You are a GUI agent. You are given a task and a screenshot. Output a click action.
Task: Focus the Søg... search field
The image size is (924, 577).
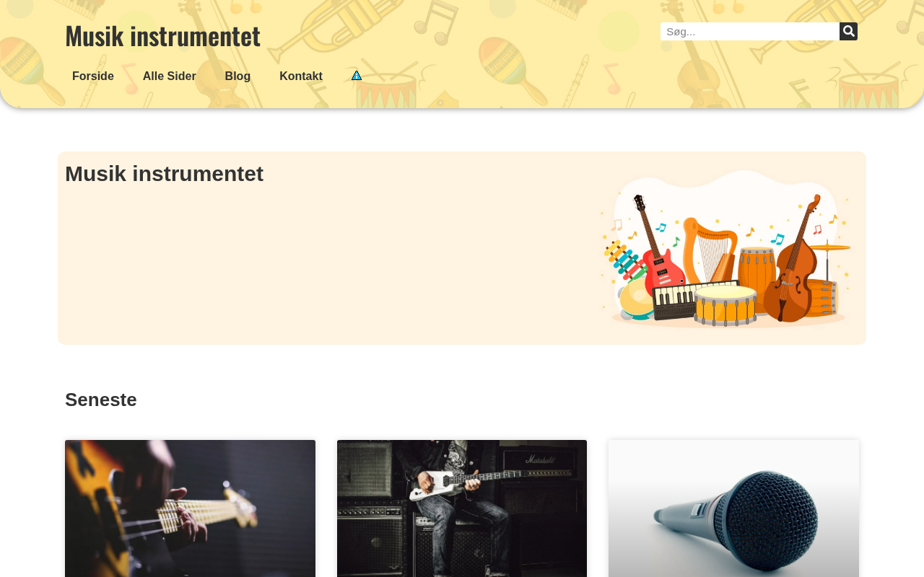(x=750, y=31)
